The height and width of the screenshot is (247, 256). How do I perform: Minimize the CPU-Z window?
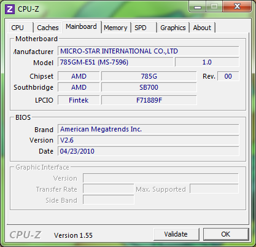198,7
